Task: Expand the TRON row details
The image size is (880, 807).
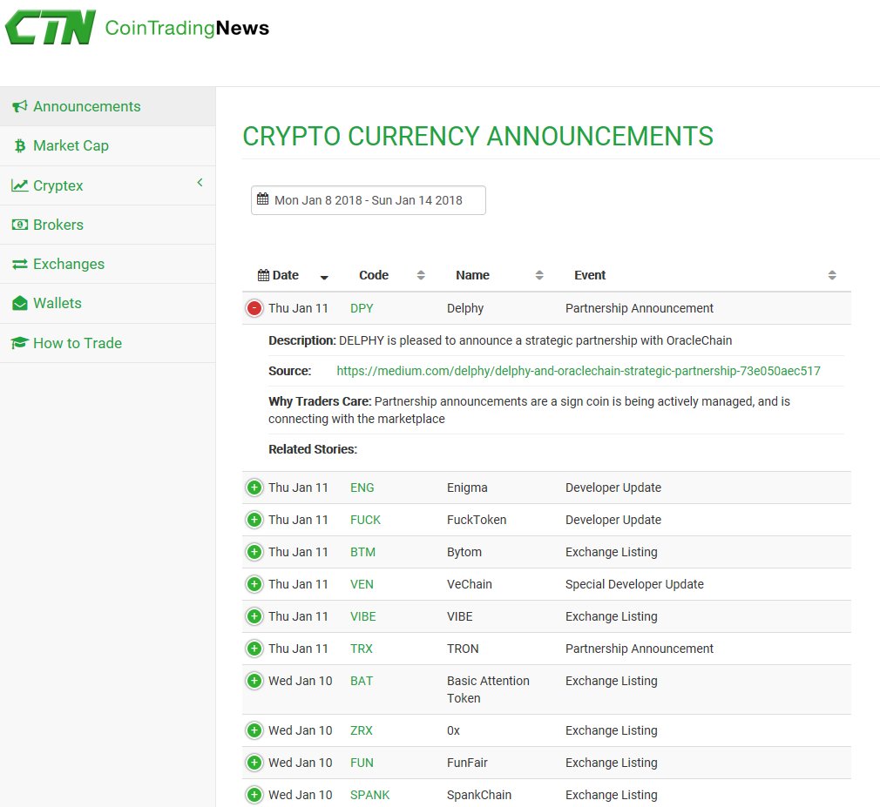Action: coord(254,649)
